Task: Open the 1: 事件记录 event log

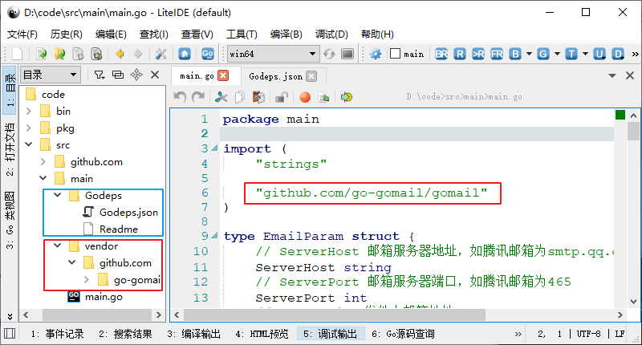Action: pos(57,334)
